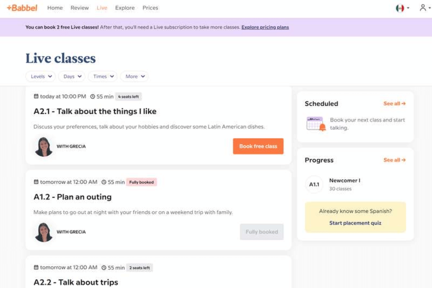
Task: Click Grecia's avatar on the A1.2 class
Action: click(44, 231)
